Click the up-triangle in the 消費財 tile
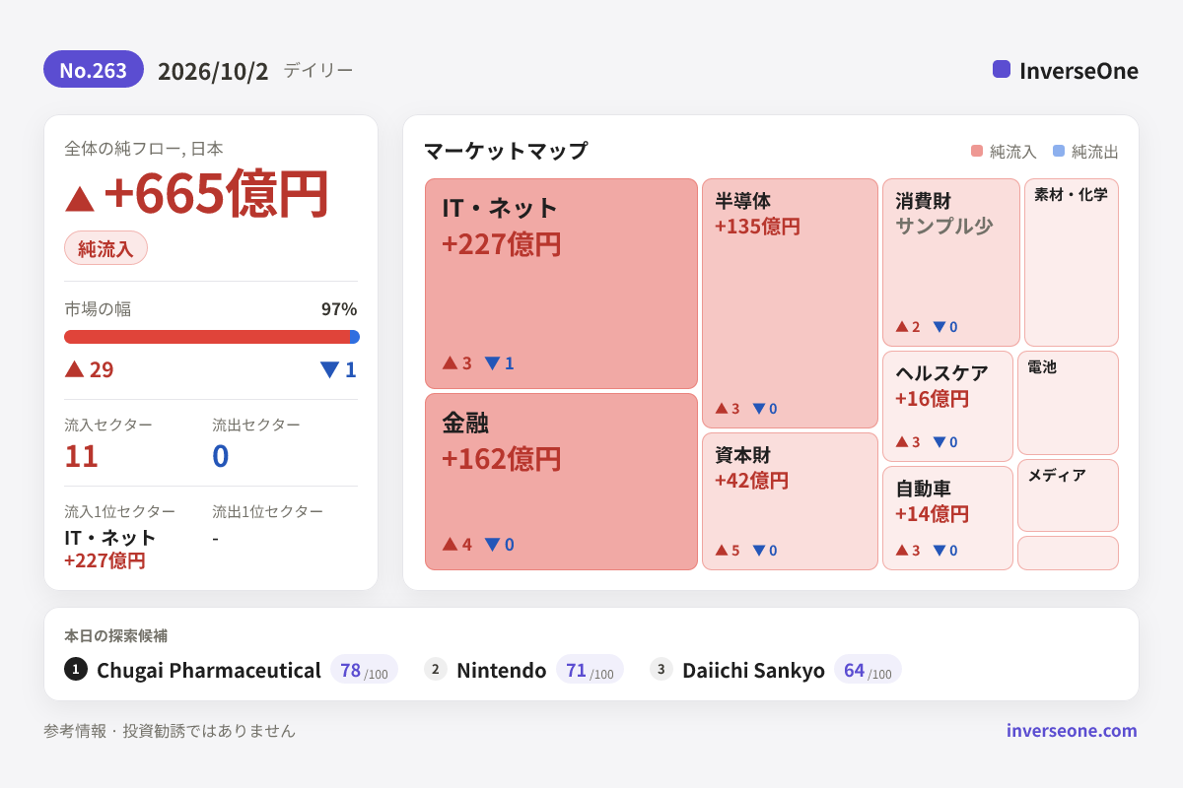Screen dimensions: 1183x788 pos(901,327)
